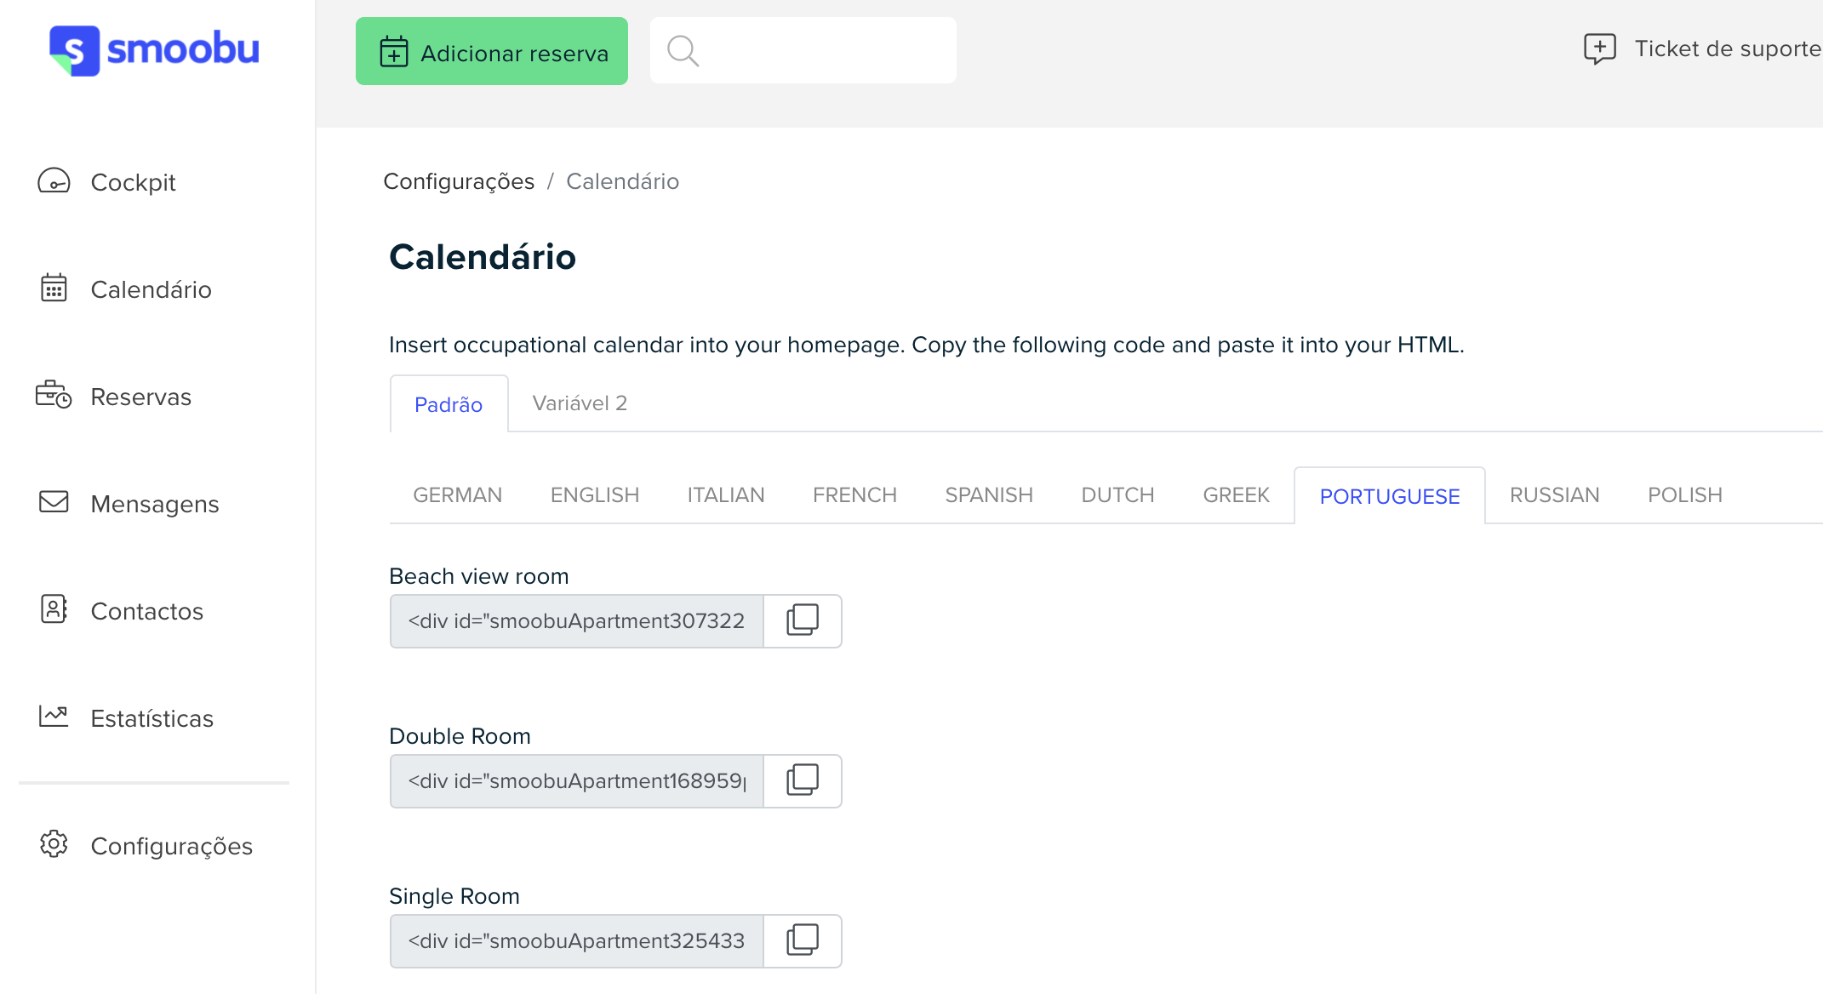Click the Ticket de suporte chat icon

point(1599,49)
